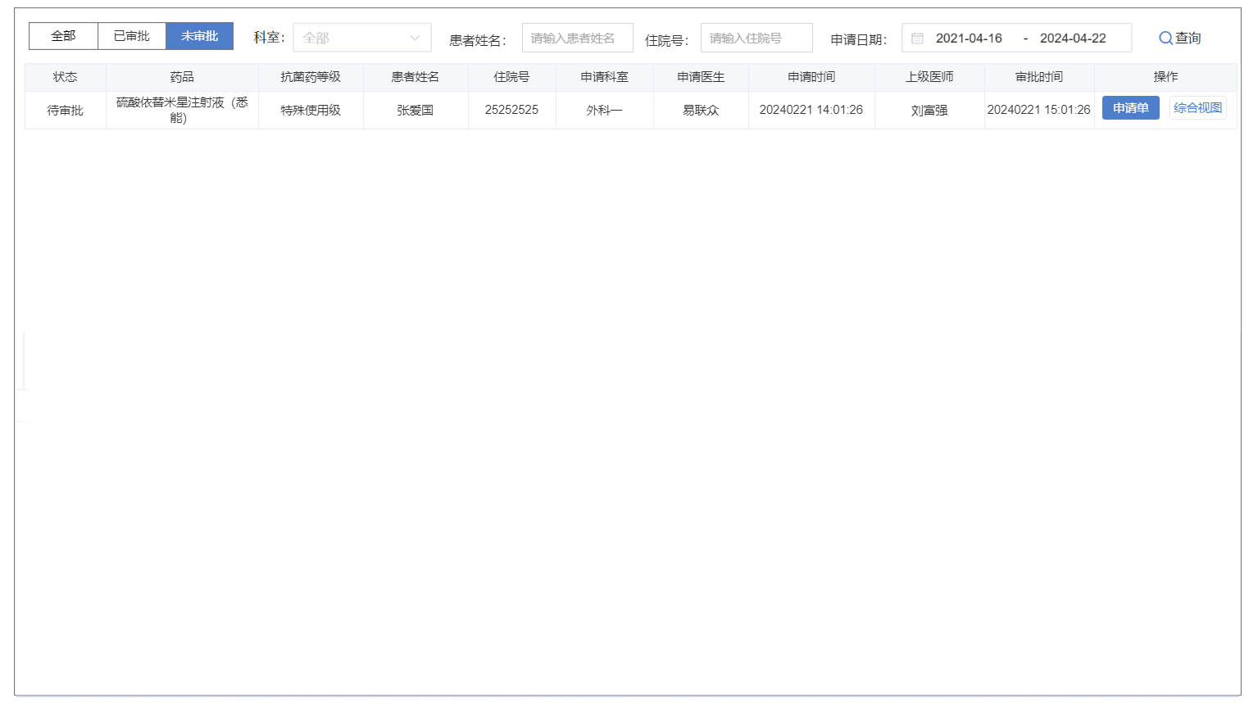The height and width of the screenshot is (707, 1258).
Task: Click the 状态 column header
Action: click(66, 77)
